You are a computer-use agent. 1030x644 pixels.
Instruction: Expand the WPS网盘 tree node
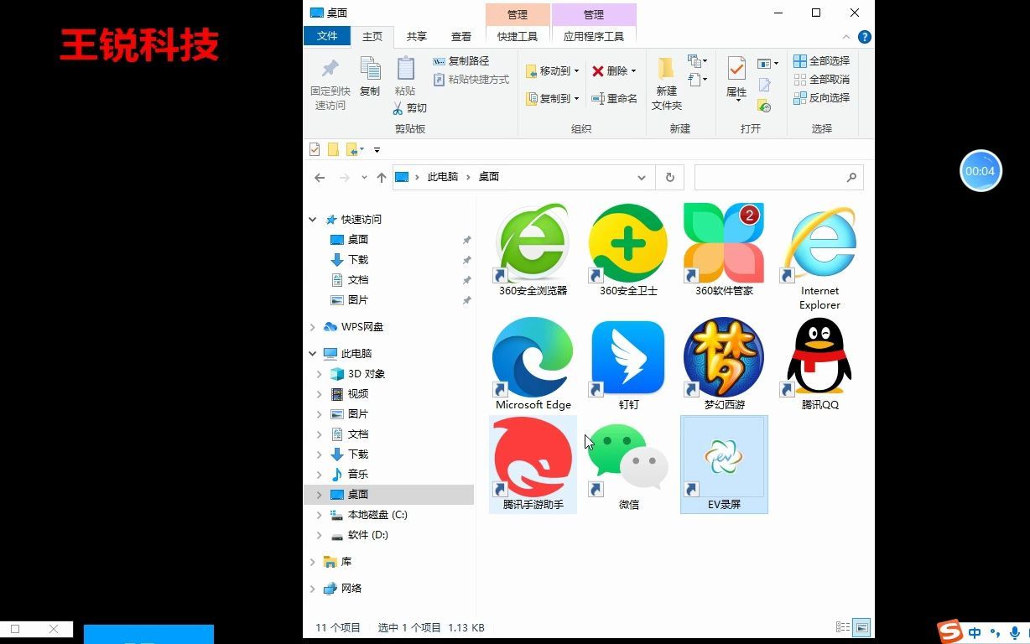(x=313, y=327)
